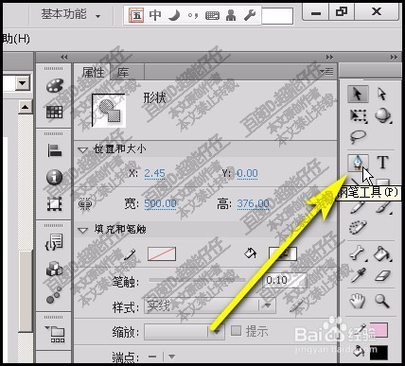Open the stroke color swatch in properties
Image resolution: width=405 pixels, height=366 pixels.
pyautogui.click(x=162, y=253)
